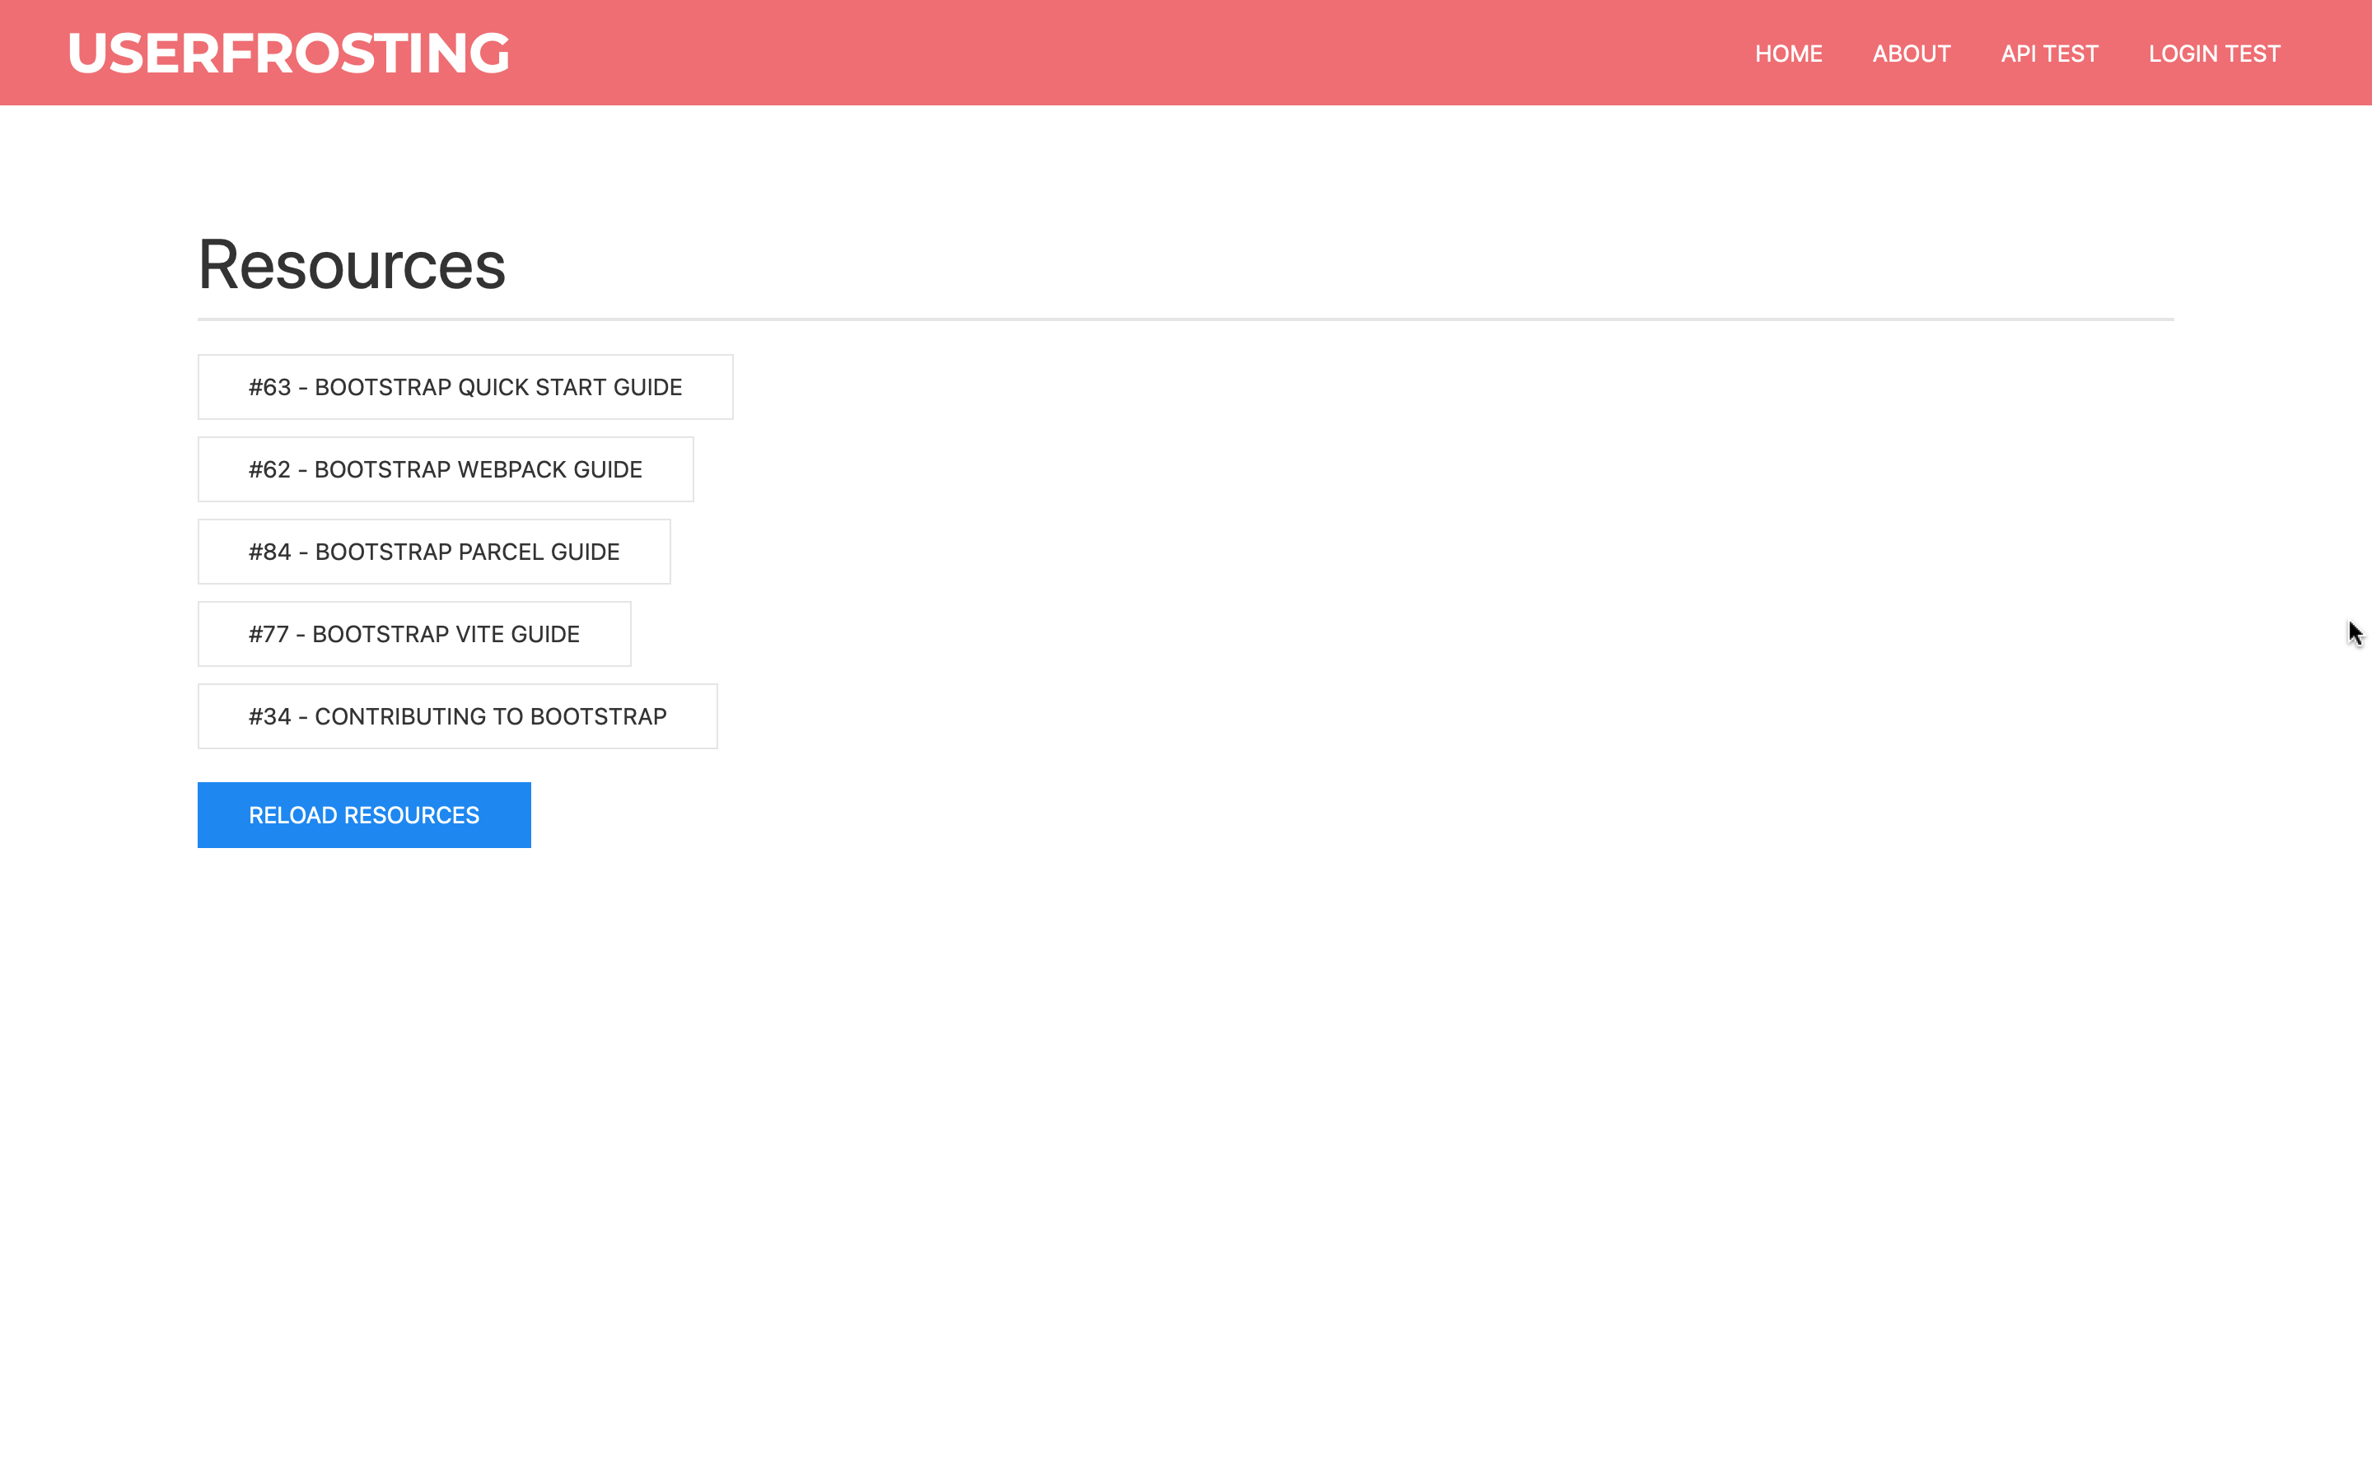The width and height of the screenshot is (2372, 1482).
Task: Click the 'TEST' word in Login Test
Action: [x=2253, y=54]
